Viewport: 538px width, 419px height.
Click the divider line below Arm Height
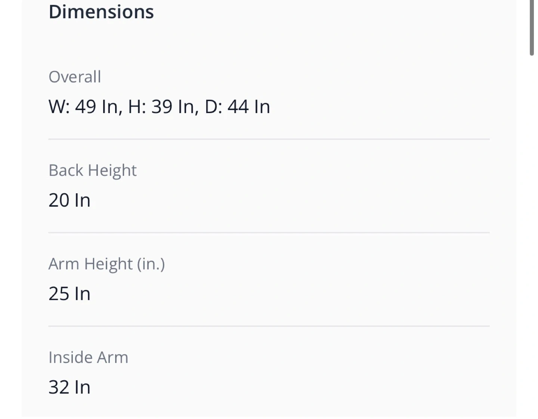coord(269,326)
